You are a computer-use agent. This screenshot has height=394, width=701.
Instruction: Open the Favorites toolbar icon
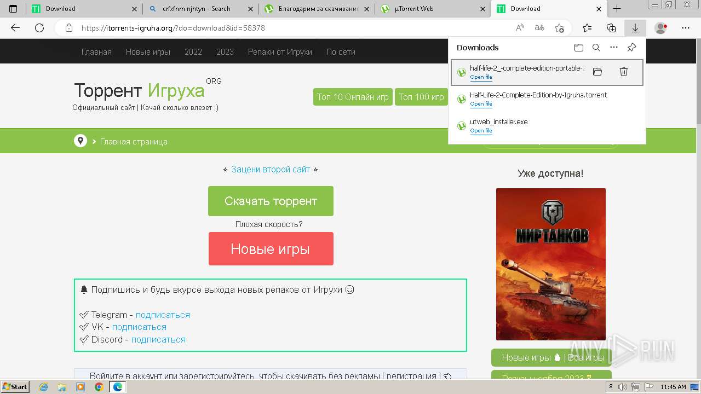[x=587, y=28]
